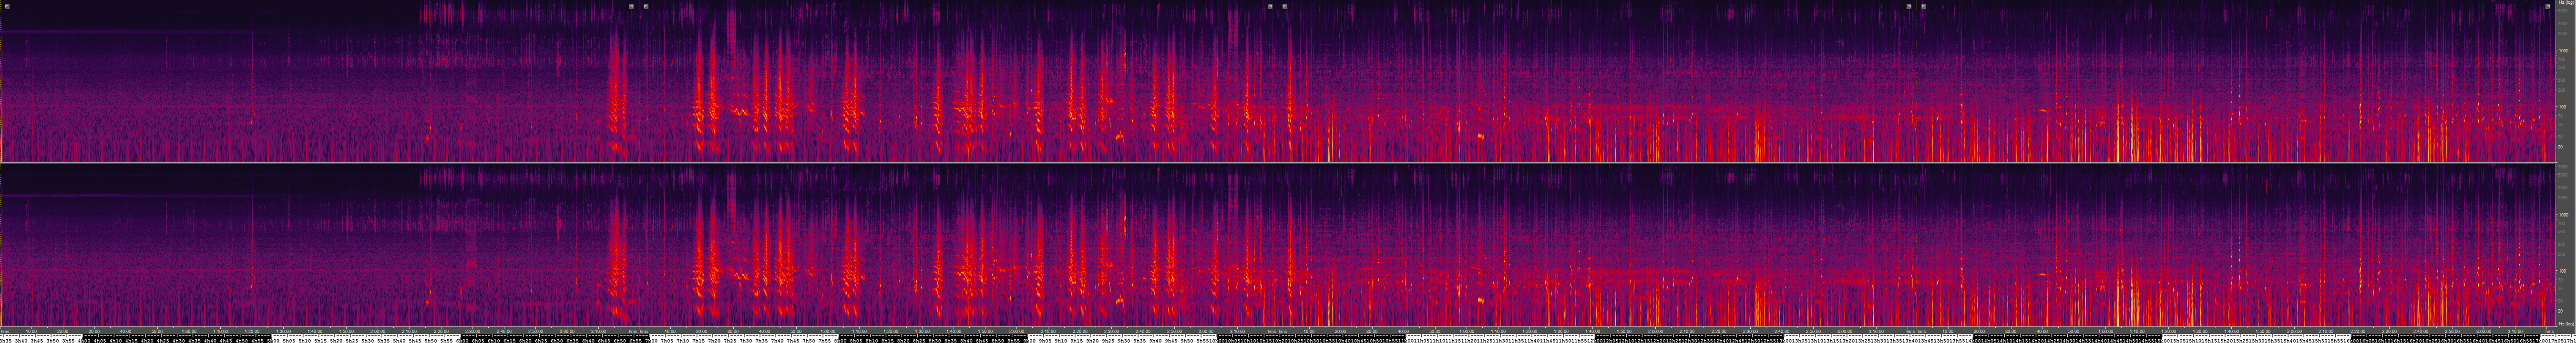The image size is (2576, 343).
Task: Select the end handle icon of the second clip
Action: point(1270,6)
